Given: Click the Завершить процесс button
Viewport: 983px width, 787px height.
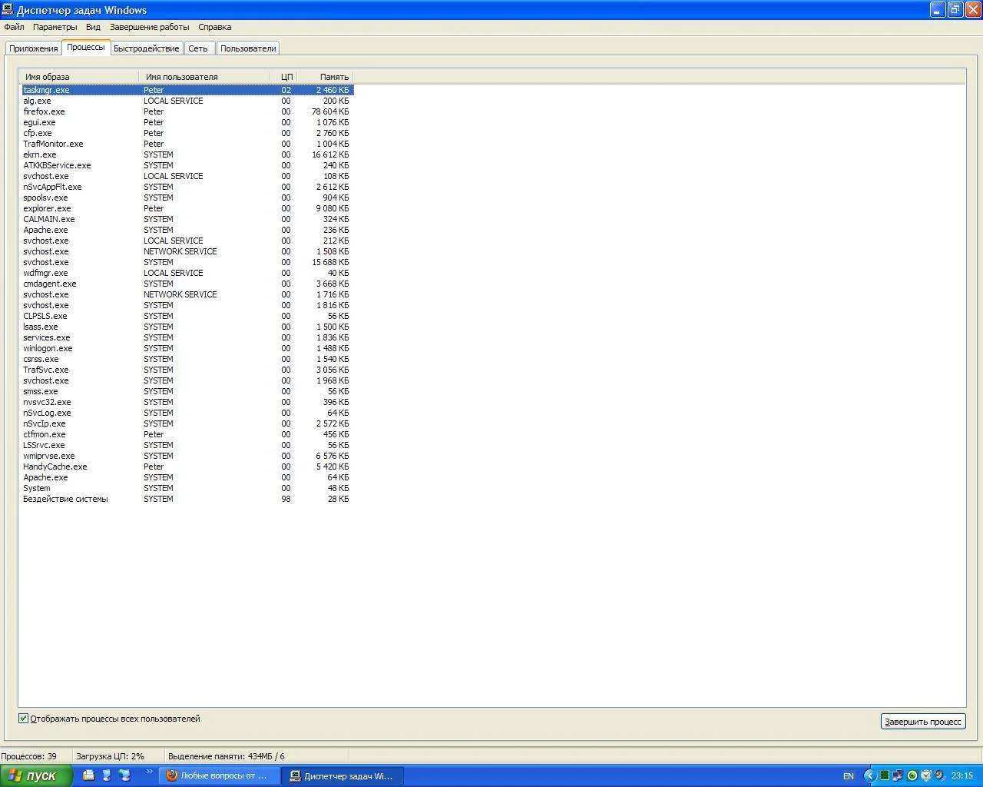Looking at the screenshot, I should [923, 722].
